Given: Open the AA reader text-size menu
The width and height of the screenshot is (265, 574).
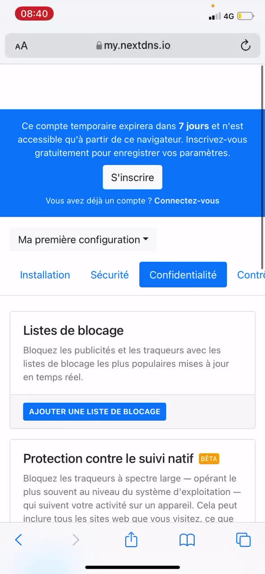Looking at the screenshot, I should coord(21,46).
